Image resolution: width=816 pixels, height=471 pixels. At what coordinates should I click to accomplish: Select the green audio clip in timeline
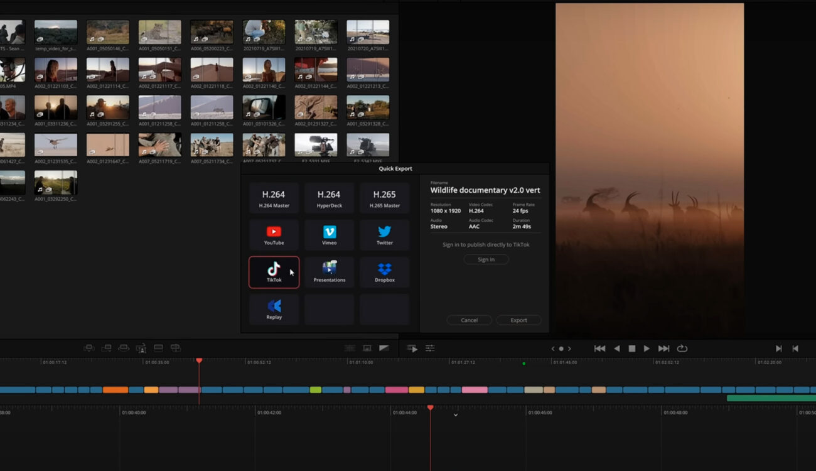(771, 398)
